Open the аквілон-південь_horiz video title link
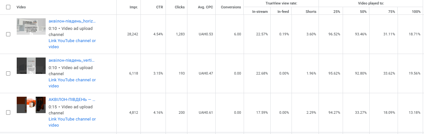424x134 pixels. coord(72,21)
